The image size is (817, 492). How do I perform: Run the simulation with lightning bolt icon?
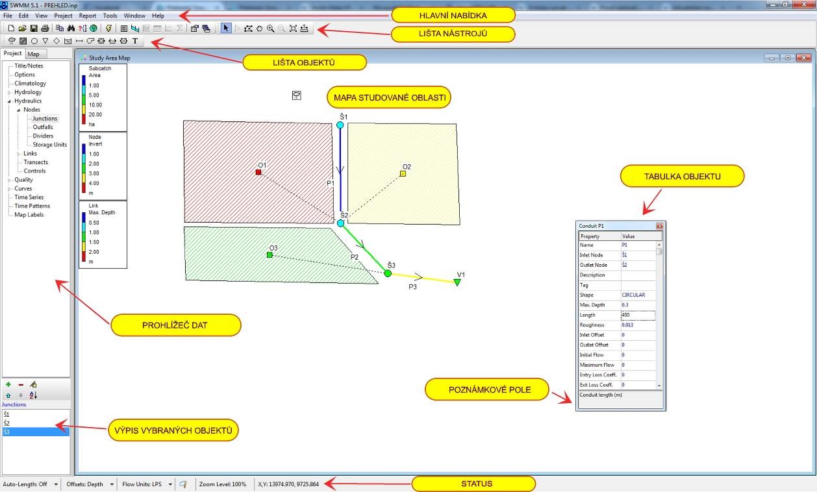[108, 29]
